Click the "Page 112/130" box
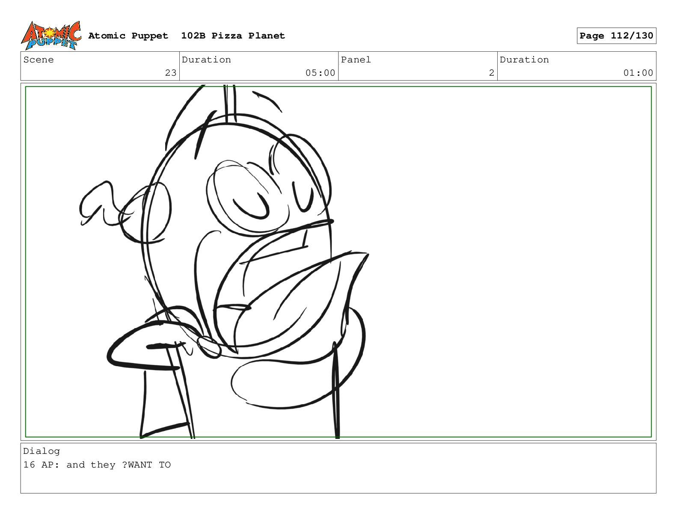Image resolution: width=677 pixels, height=524 pixels. pyautogui.click(x=616, y=36)
